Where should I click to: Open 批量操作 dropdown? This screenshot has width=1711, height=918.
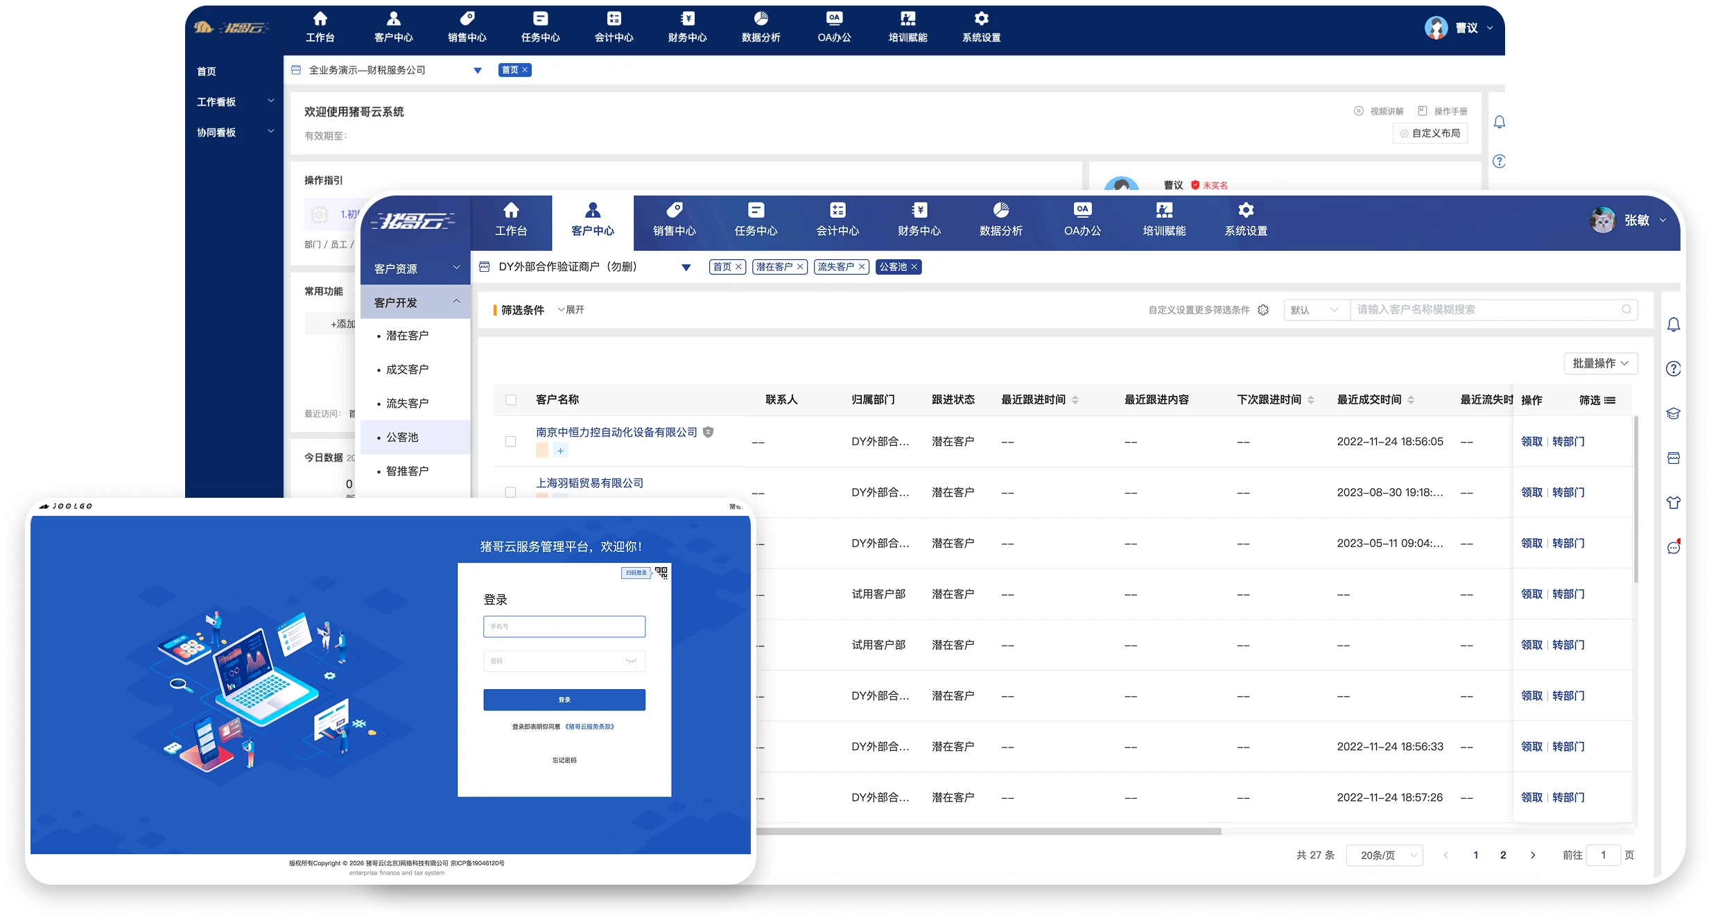point(1601,363)
